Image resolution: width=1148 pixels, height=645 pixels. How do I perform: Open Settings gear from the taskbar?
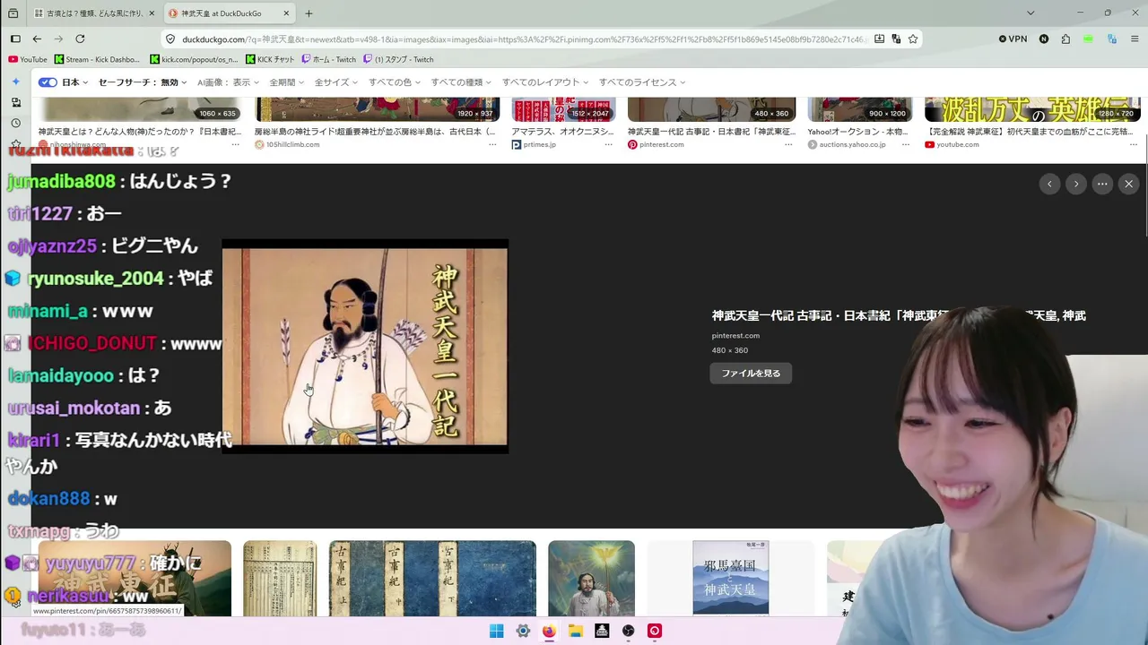point(523,631)
